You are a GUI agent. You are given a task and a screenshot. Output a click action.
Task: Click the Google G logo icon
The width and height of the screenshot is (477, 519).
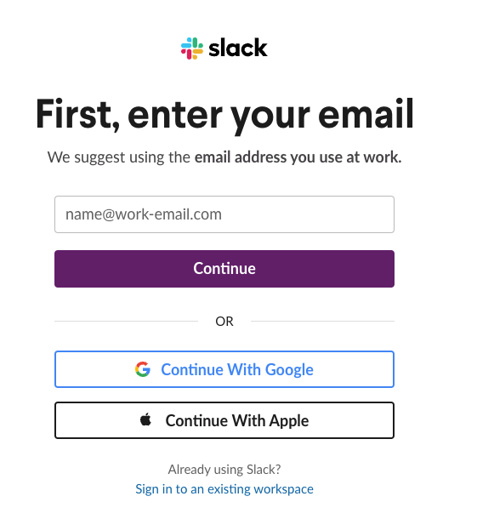click(143, 369)
